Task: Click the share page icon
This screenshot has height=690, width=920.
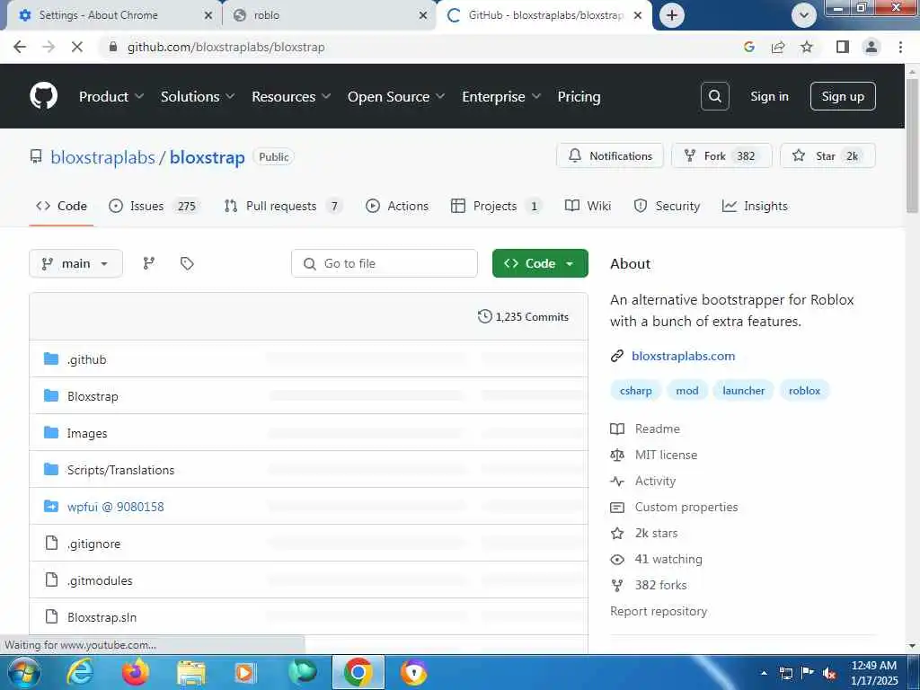Action: 778,47
